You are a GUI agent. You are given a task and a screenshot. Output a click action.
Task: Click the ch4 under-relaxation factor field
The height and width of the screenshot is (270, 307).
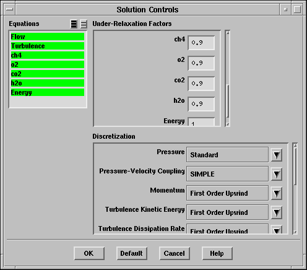point(201,43)
